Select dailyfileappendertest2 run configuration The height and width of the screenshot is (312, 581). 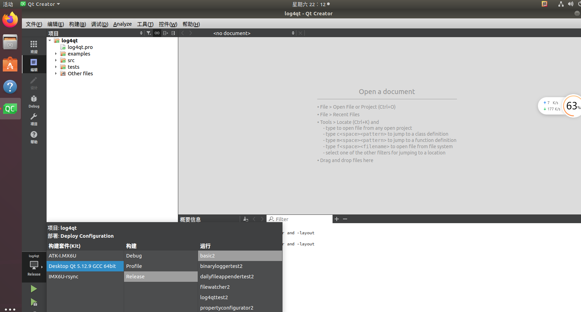[240, 277]
